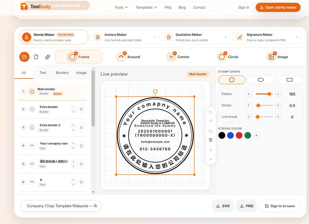Click the Main border layer icon
Image resolution: width=309 pixels, height=224 pixels.
point(32,92)
